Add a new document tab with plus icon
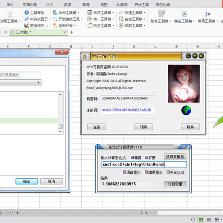The image size is (223, 223). 71,32
